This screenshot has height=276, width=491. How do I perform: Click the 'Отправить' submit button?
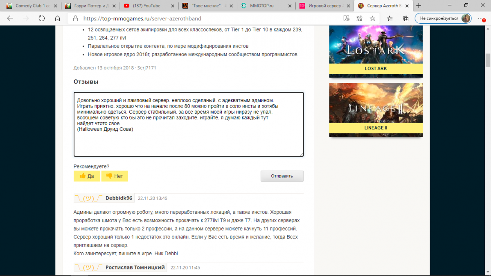pyautogui.click(x=282, y=176)
